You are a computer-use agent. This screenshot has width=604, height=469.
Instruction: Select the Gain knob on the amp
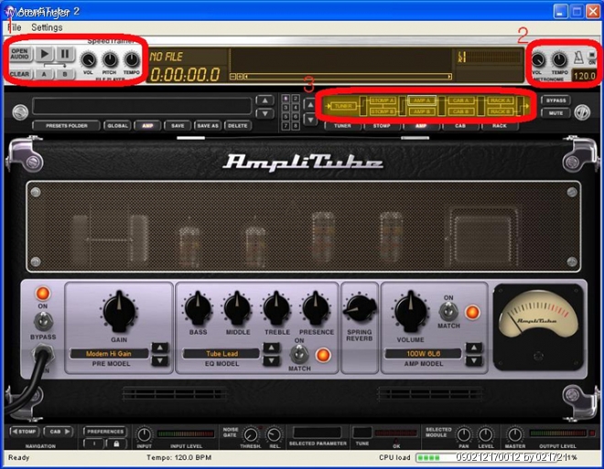click(x=119, y=311)
